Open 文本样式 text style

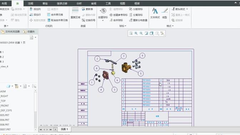click(x=155, y=13)
